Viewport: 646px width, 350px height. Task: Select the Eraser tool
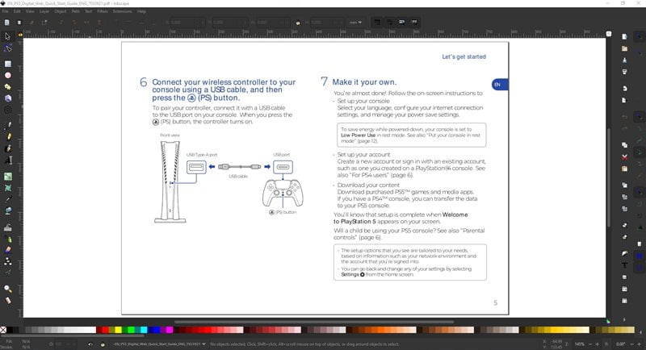(x=7, y=250)
